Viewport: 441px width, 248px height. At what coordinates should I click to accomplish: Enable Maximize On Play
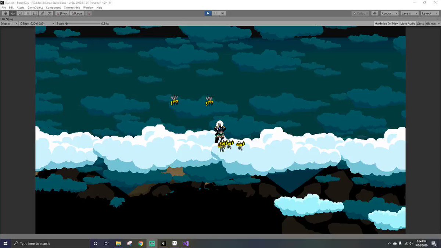386,23
